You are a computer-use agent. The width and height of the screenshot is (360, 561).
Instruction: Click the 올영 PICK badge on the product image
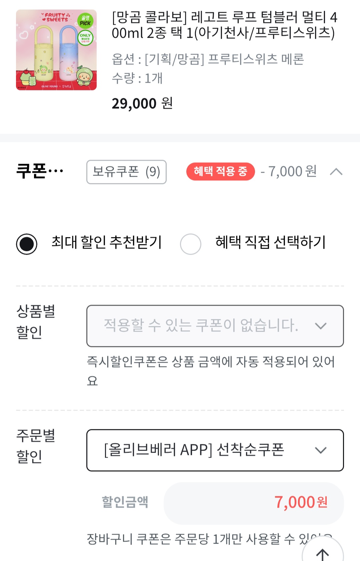(x=85, y=21)
